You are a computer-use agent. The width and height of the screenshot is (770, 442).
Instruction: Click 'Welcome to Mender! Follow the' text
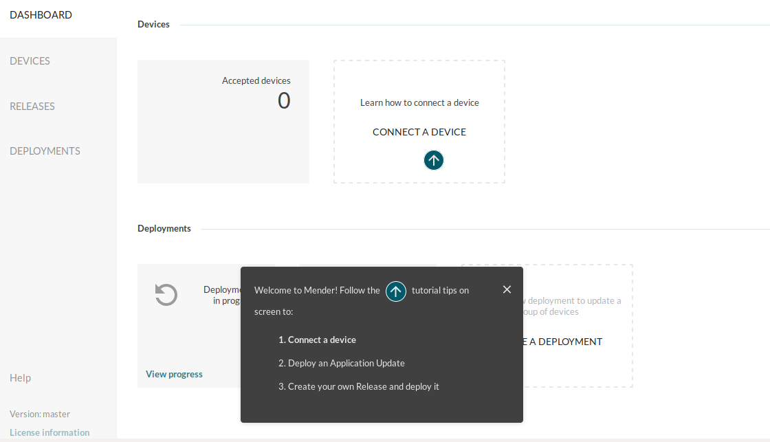317,290
